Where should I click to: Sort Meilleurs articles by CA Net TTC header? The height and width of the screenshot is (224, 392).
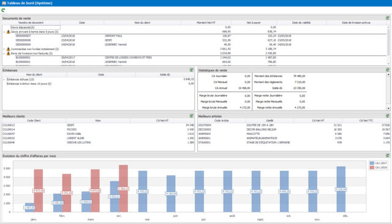coord(366,121)
